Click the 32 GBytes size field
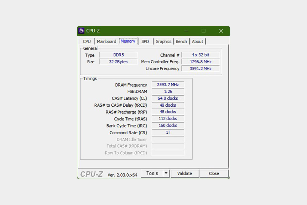Image resolution: width=307 pixels, height=205 pixels. tap(118, 62)
